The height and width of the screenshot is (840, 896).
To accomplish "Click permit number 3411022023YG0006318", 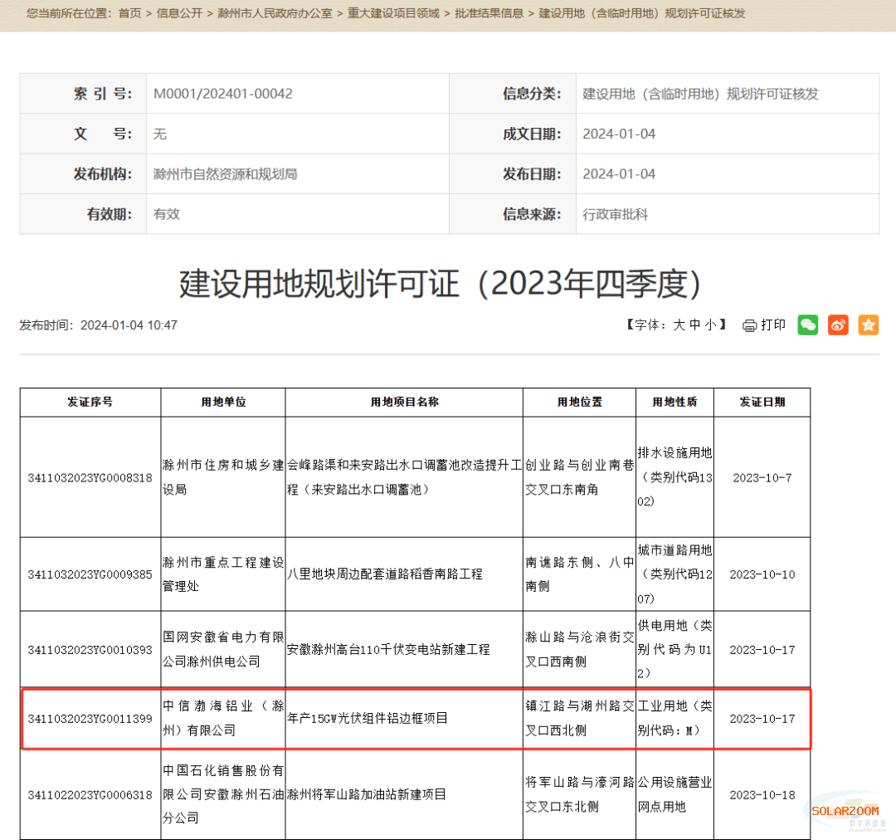I will pos(90,795).
